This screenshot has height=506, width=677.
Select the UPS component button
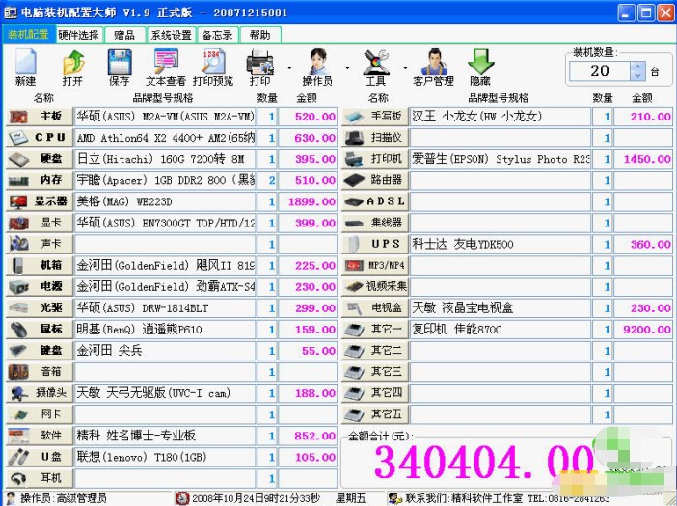375,244
